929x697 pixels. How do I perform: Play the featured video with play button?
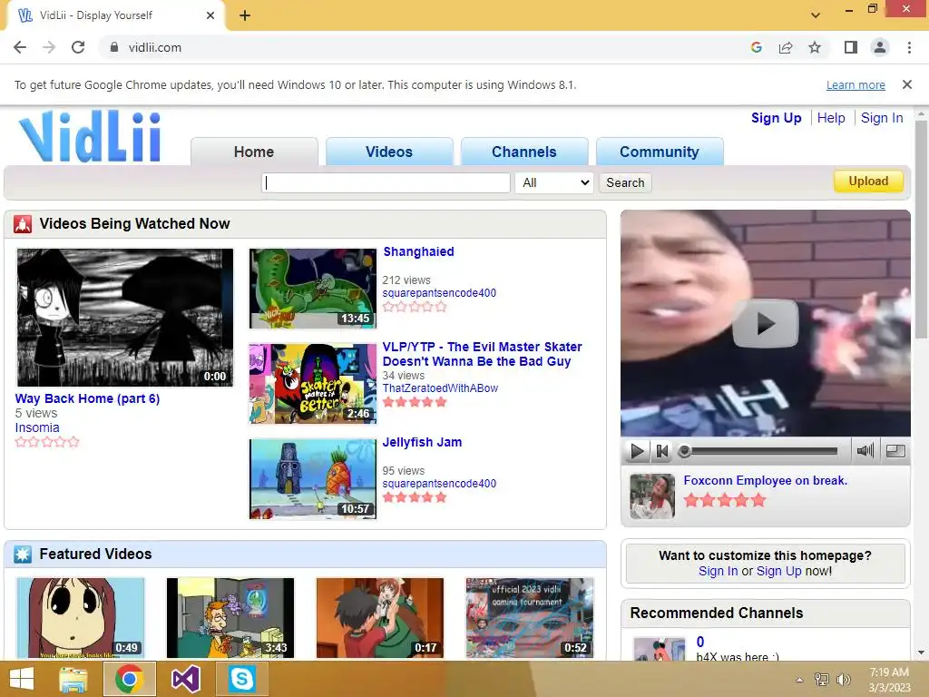click(x=637, y=452)
